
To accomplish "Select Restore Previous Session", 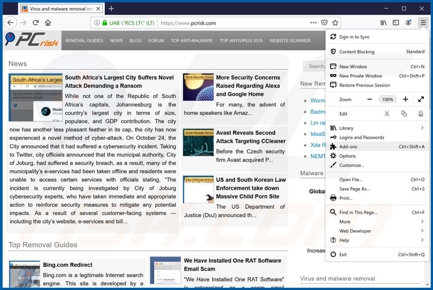I will pos(377,86).
